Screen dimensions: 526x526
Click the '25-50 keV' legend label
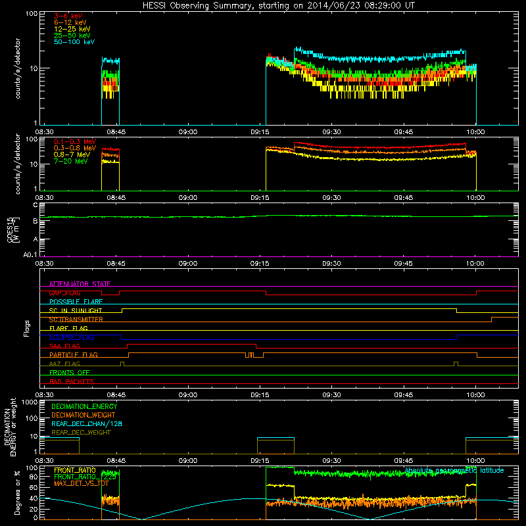pos(72,36)
